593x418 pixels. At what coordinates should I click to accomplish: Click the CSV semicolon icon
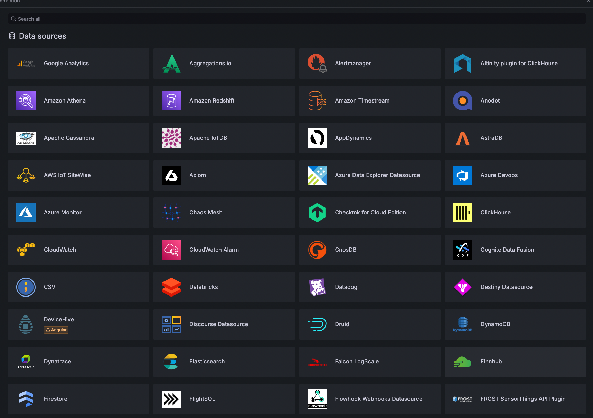(26, 287)
